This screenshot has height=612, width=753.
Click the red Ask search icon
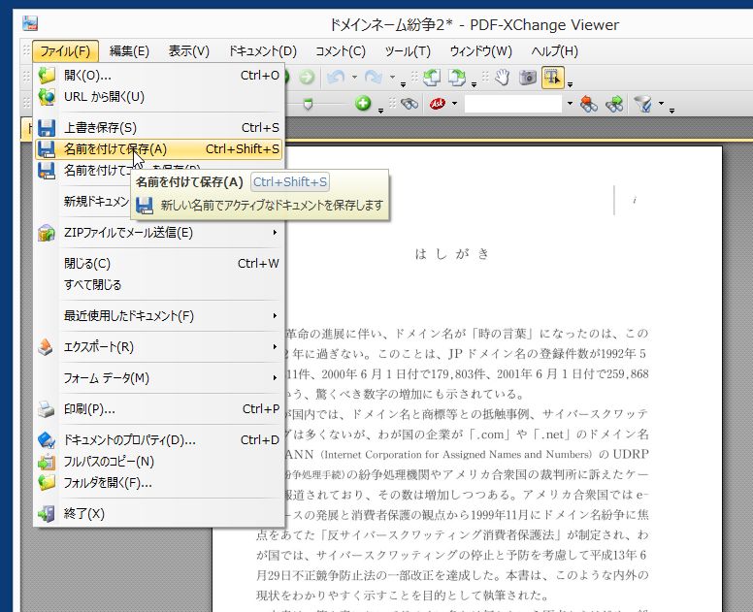438,104
